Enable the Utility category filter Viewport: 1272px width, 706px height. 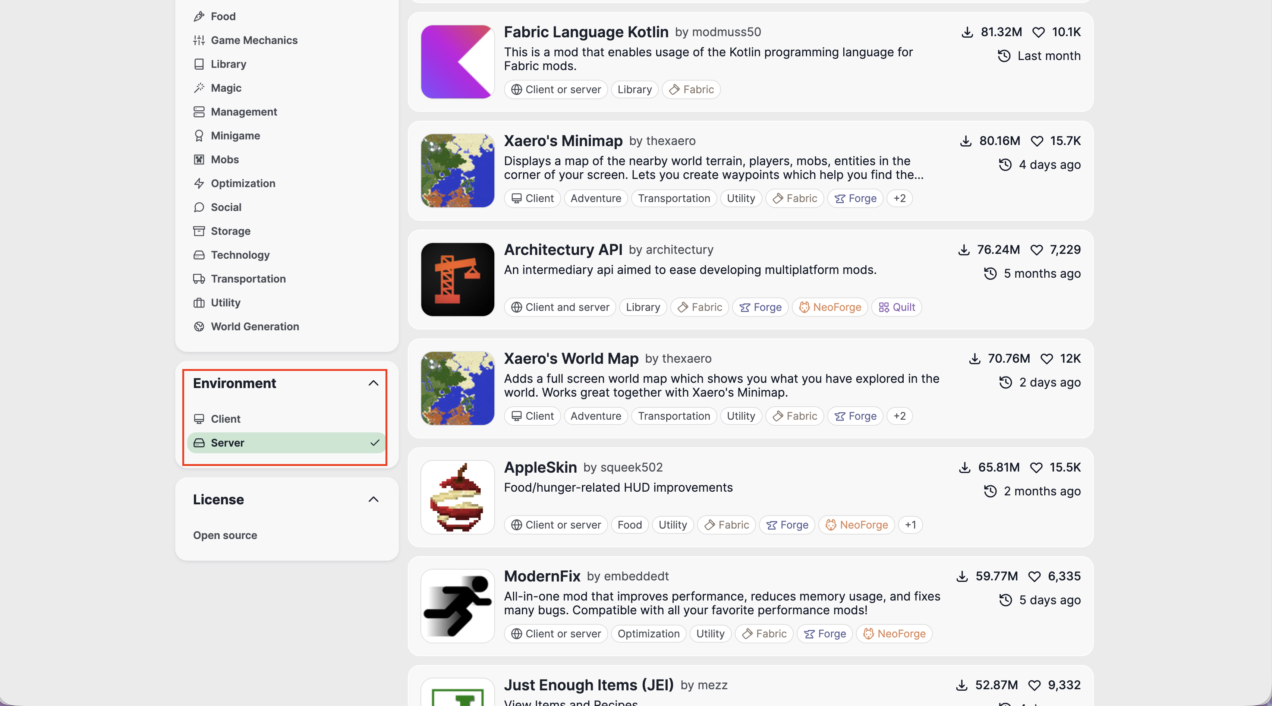pos(286,303)
